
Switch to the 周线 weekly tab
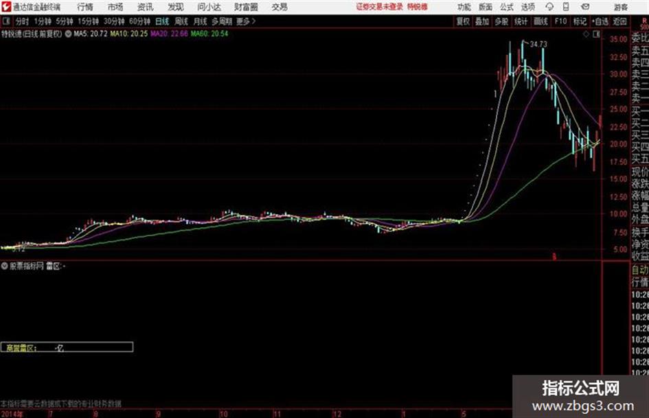point(181,21)
